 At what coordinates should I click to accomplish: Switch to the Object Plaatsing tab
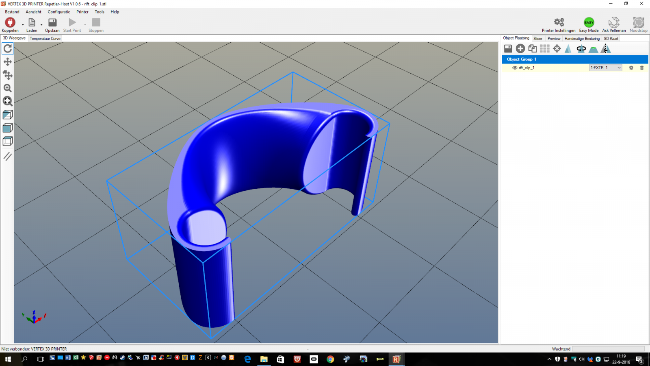click(516, 38)
